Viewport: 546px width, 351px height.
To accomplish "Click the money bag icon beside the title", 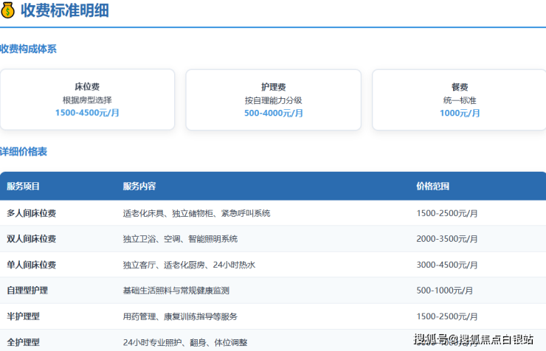I will pos(8,11).
